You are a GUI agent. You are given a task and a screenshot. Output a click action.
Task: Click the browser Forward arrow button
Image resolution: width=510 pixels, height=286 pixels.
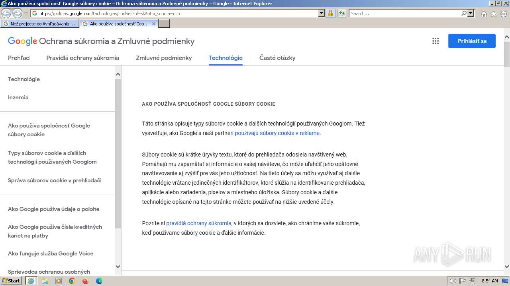[x=17, y=13]
